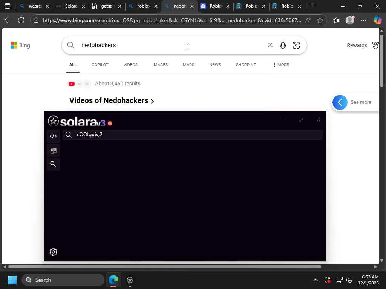386x289 pixels.
Task: Switch to the NEWS tab
Action: (x=215, y=65)
